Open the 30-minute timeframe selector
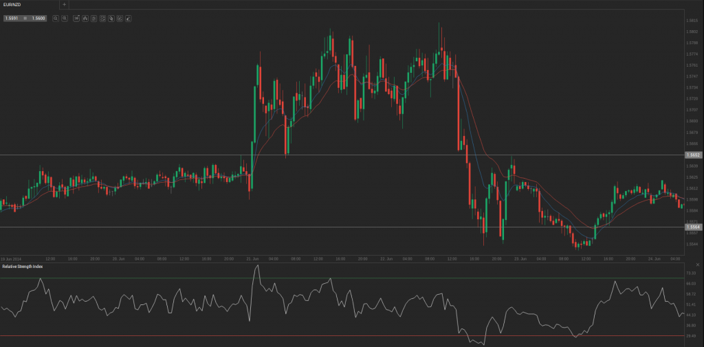Screen dimensions: 704x347 76,19
